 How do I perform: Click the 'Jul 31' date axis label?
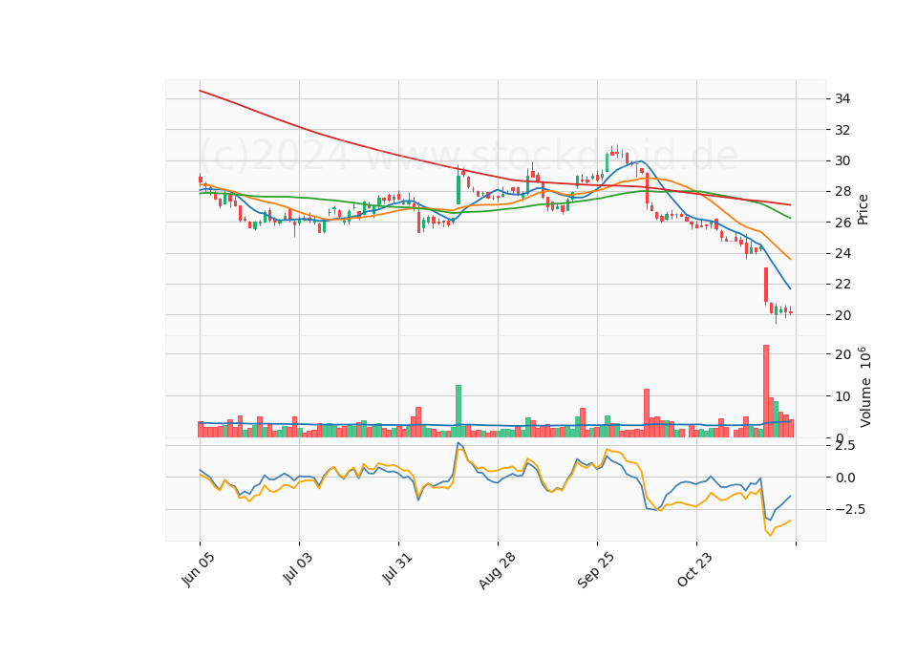(x=397, y=567)
